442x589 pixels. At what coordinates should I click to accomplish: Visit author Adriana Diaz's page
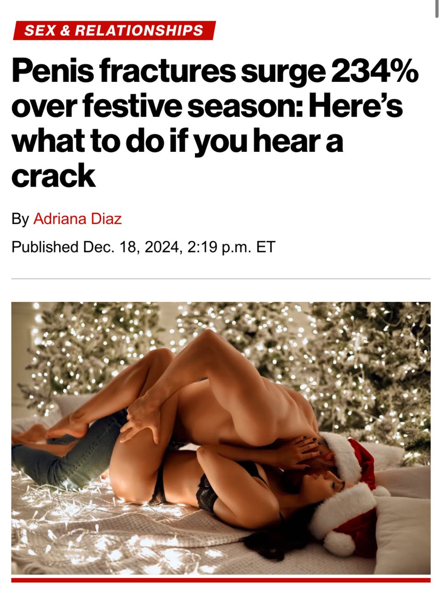click(77, 219)
